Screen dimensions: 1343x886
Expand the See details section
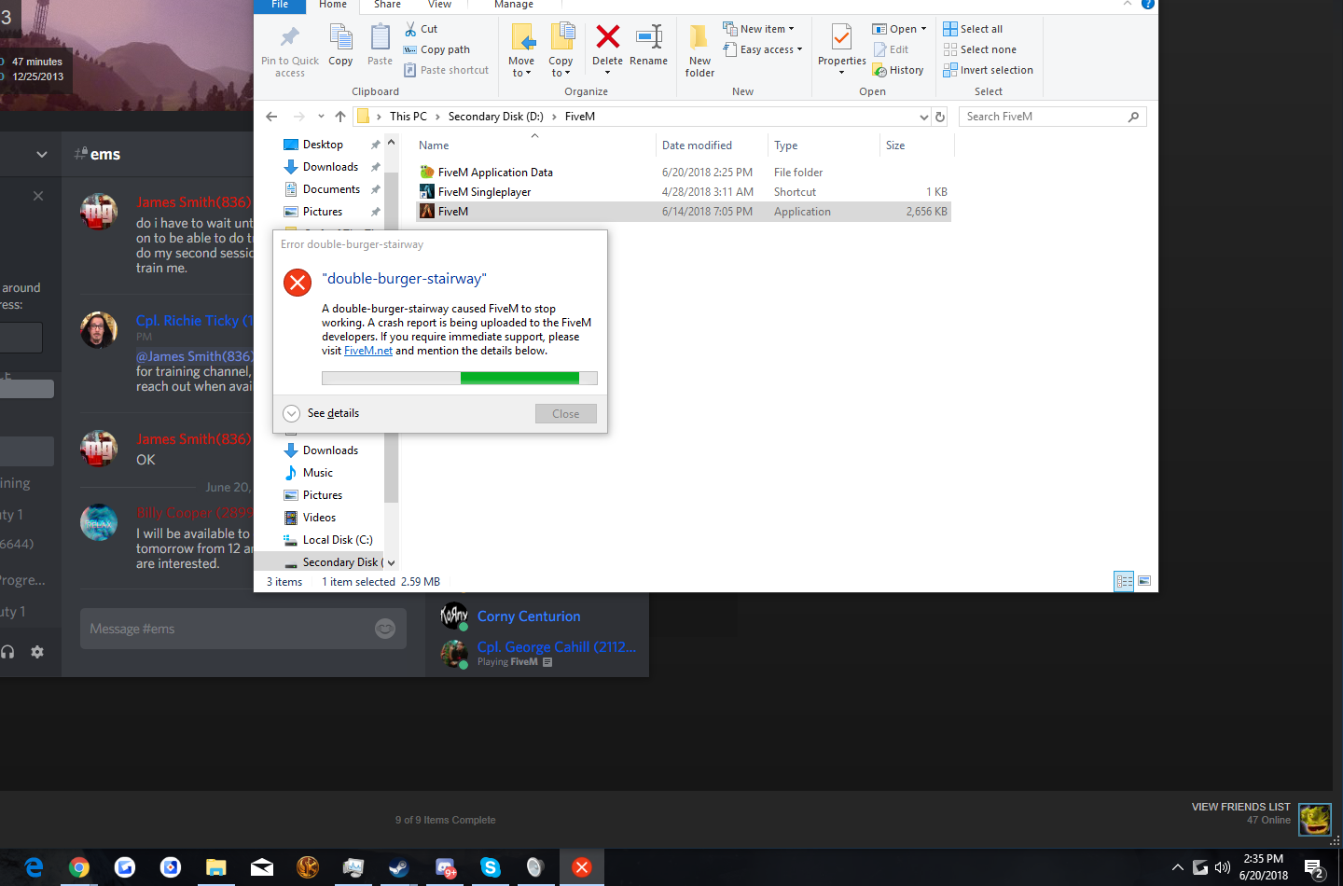tap(321, 413)
